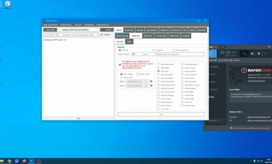Click the IMEI A input field
272x164 pixels.
coord(135,81)
